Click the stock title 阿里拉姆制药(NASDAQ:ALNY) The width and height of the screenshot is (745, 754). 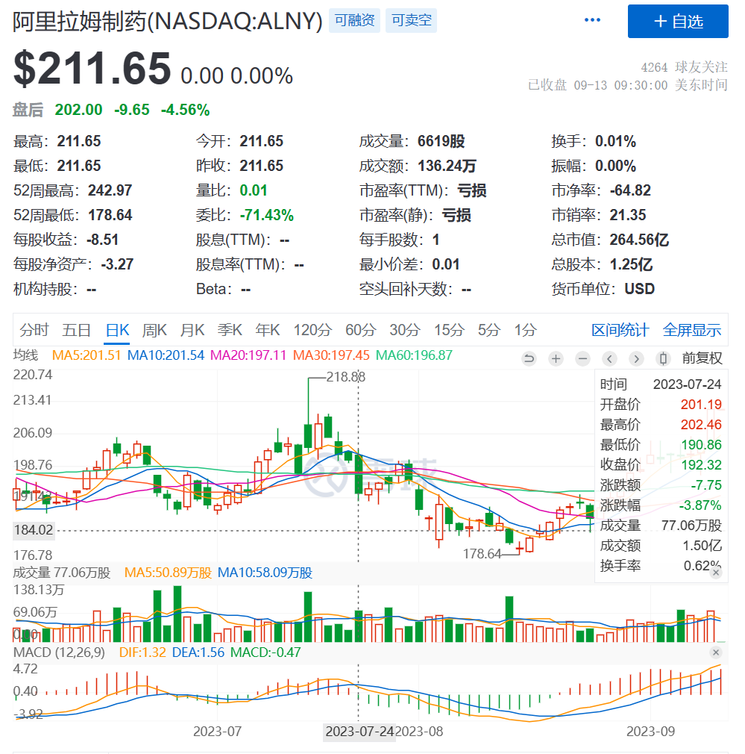pos(167,21)
